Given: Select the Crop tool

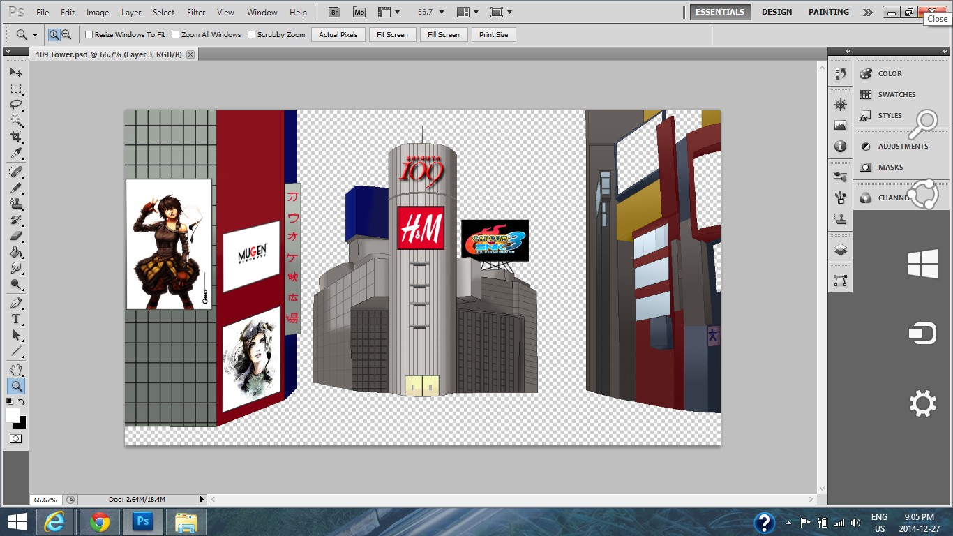Looking at the screenshot, I should pos(16,137).
